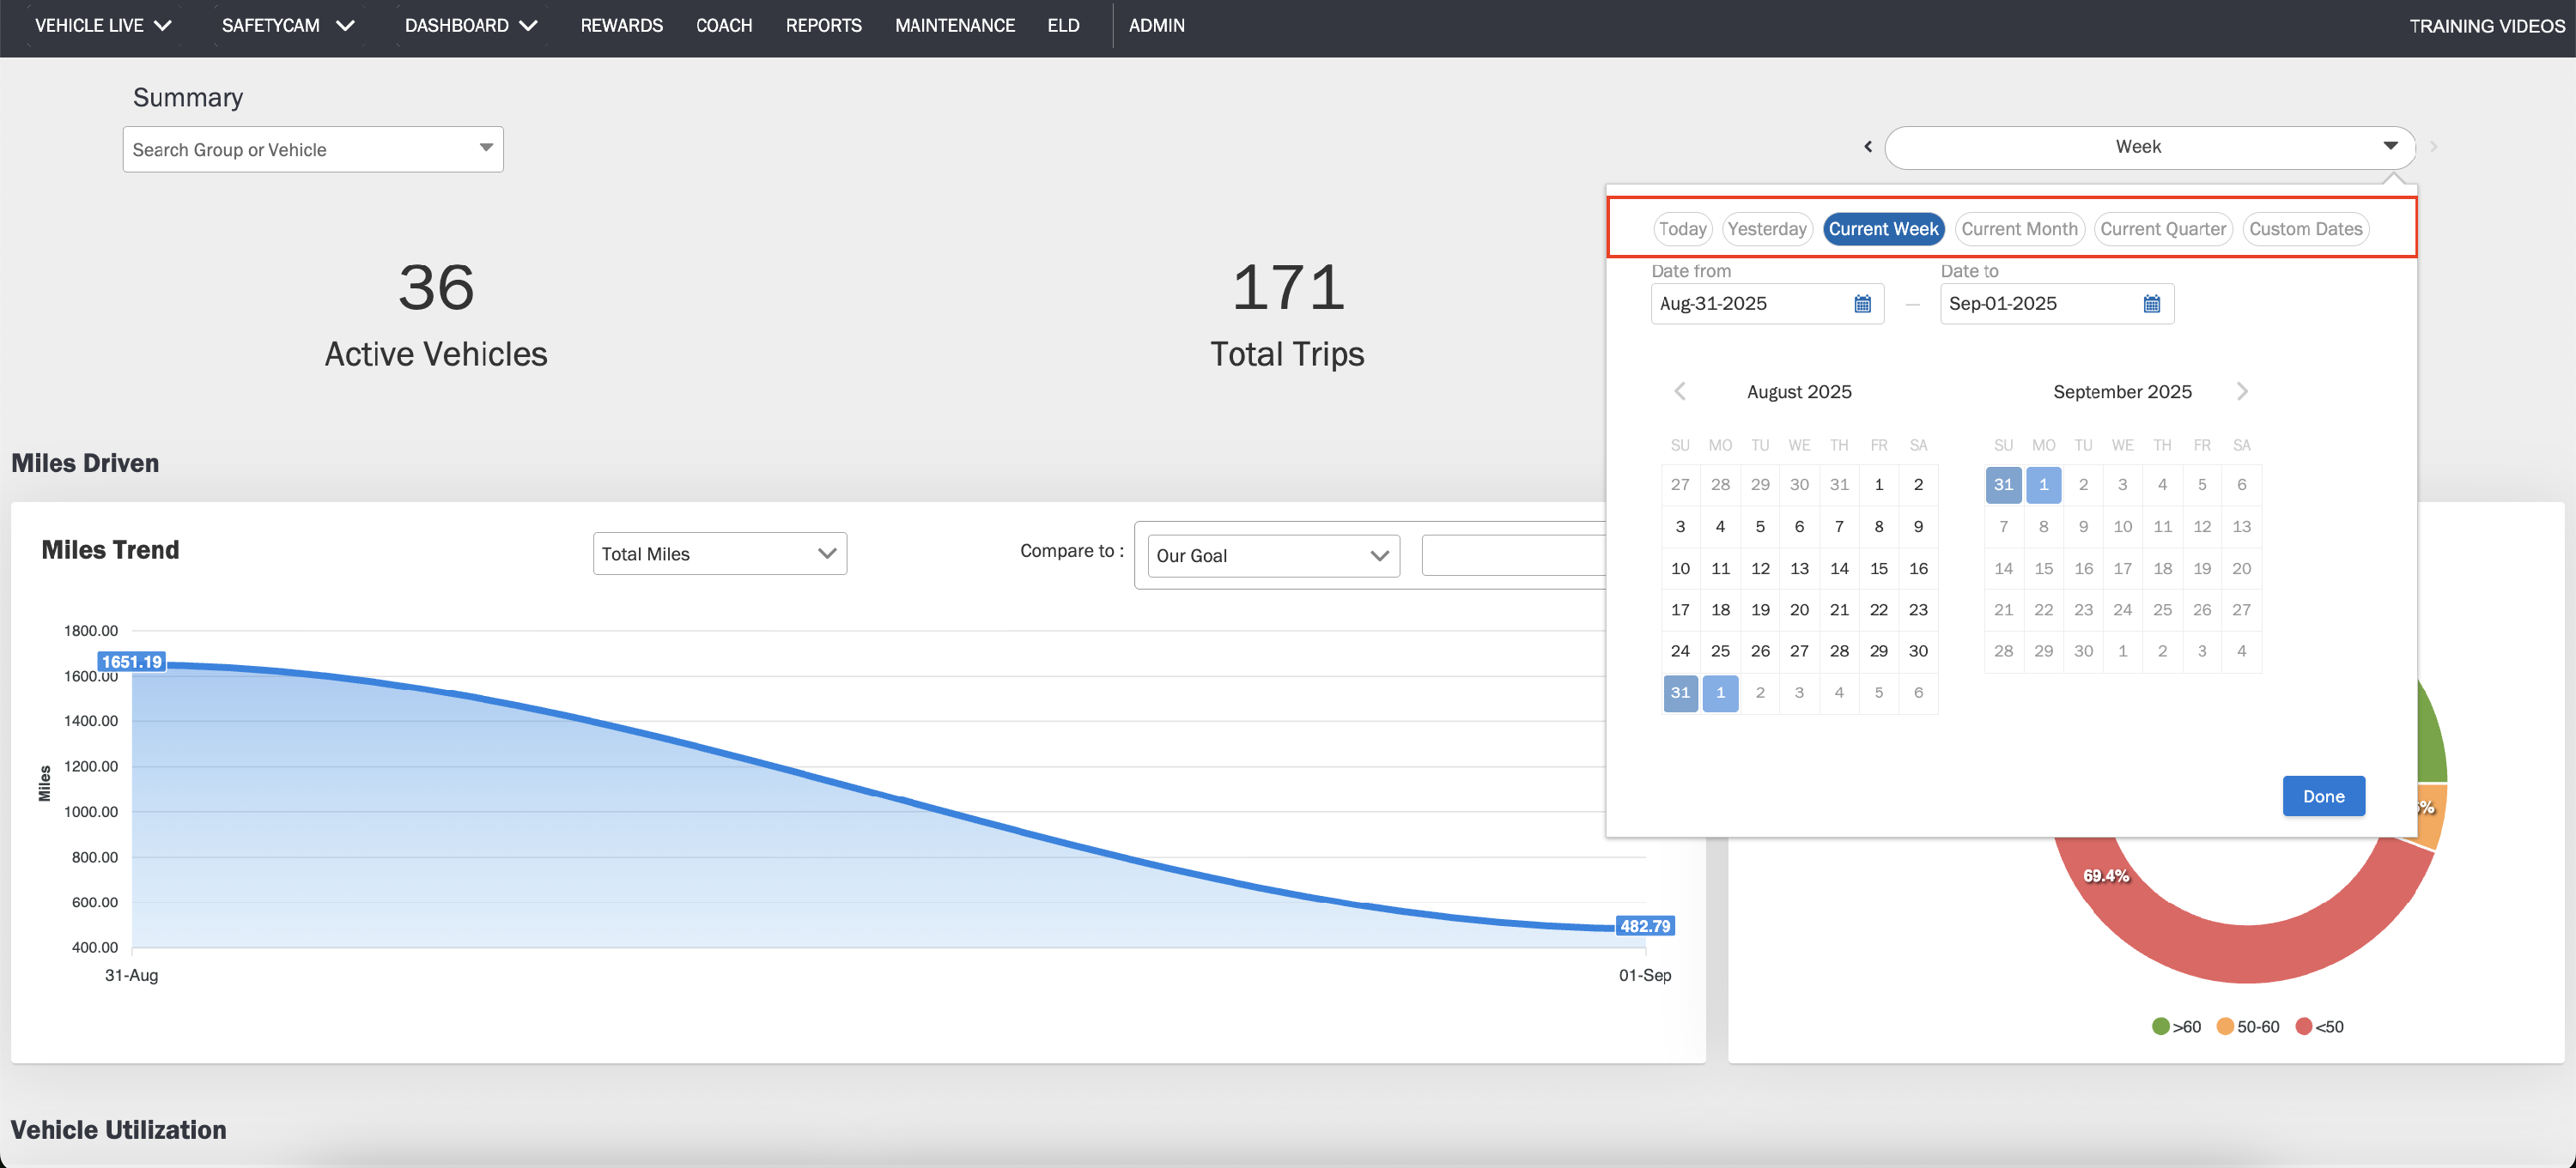Image resolution: width=2576 pixels, height=1168 pixels.
Task: Open calendar icon in Date to field
Action: click(2151, 304)
